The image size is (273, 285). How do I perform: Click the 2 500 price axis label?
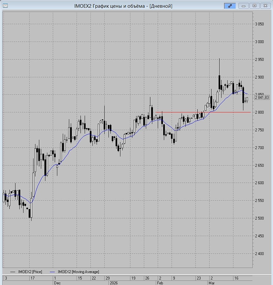tap(259, 218)
